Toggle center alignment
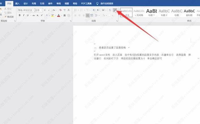Image resolution: width=200 pixels, height=124 pixels. point(80,15)
